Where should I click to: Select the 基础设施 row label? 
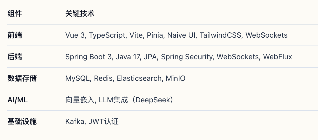[x=22, y=122]
